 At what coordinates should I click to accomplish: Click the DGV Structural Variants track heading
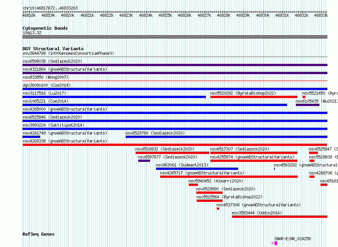click(x=53, y=49)
